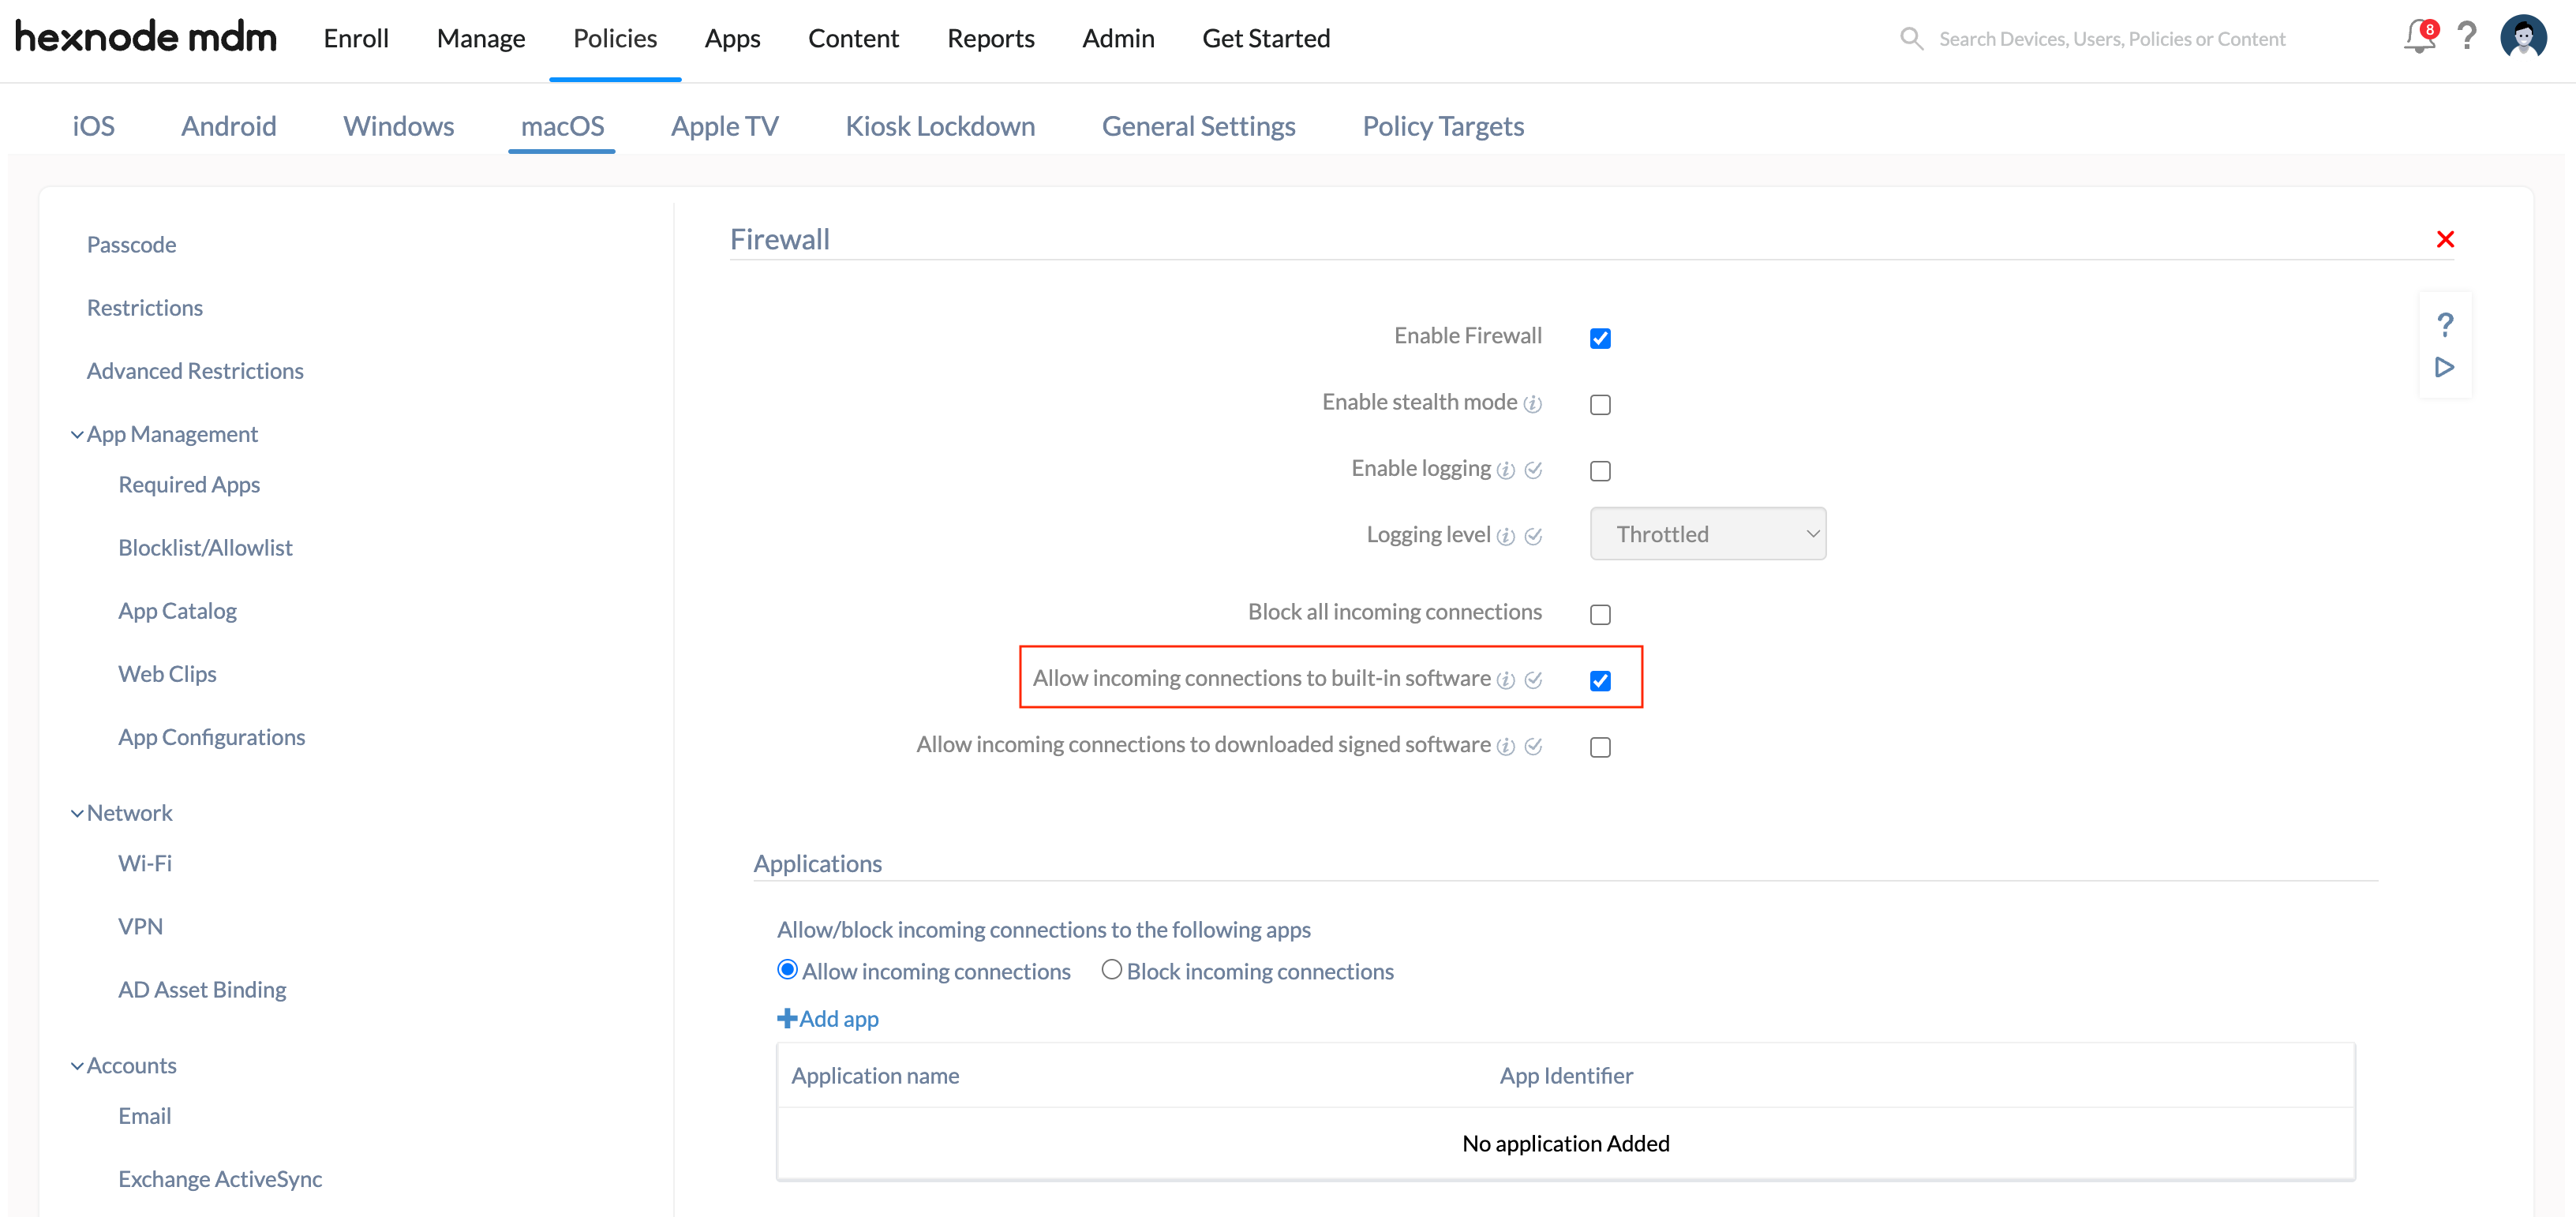Open Wi-Fi settings
The height and width of the screenshot is (1217, 2576).
click(145, 863)
